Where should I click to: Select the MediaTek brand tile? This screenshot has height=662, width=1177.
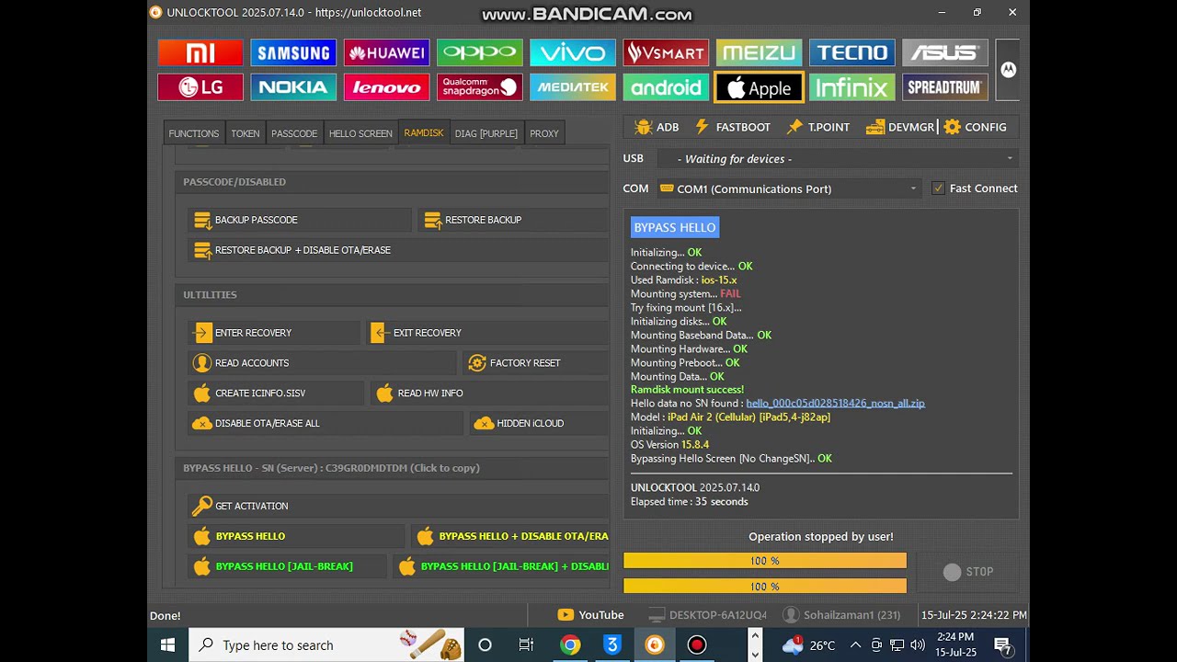(572, 87)
